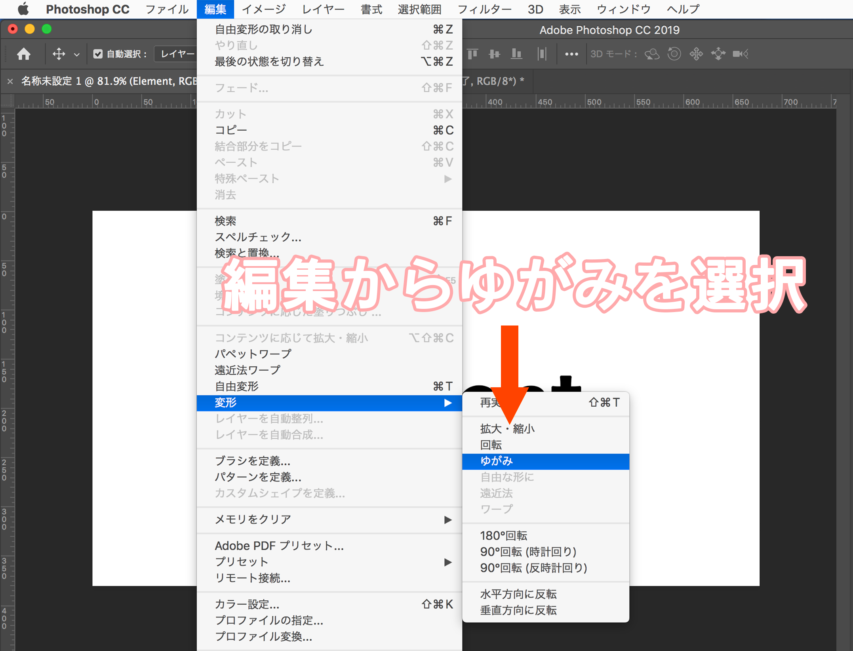853x651 pixels.
Task: Choose 90°回転 (時計回り)
Action: click(x=546, y=552)
